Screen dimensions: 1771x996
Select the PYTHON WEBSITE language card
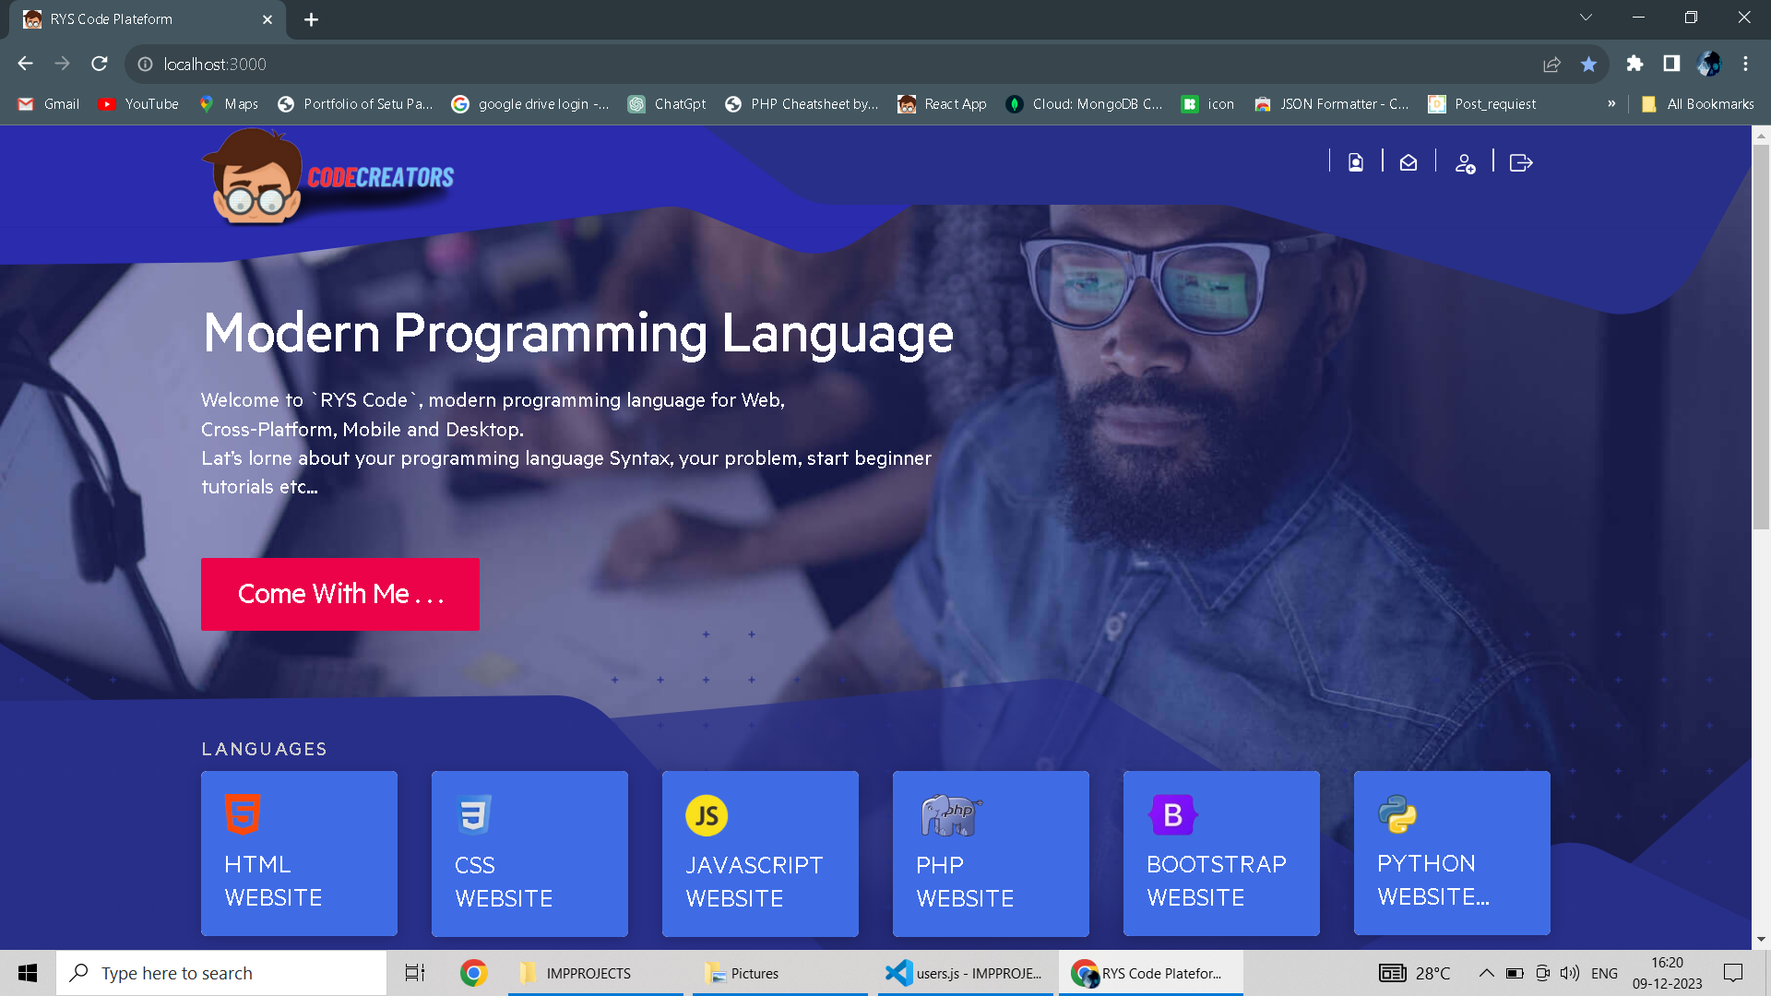[1452, 853]
